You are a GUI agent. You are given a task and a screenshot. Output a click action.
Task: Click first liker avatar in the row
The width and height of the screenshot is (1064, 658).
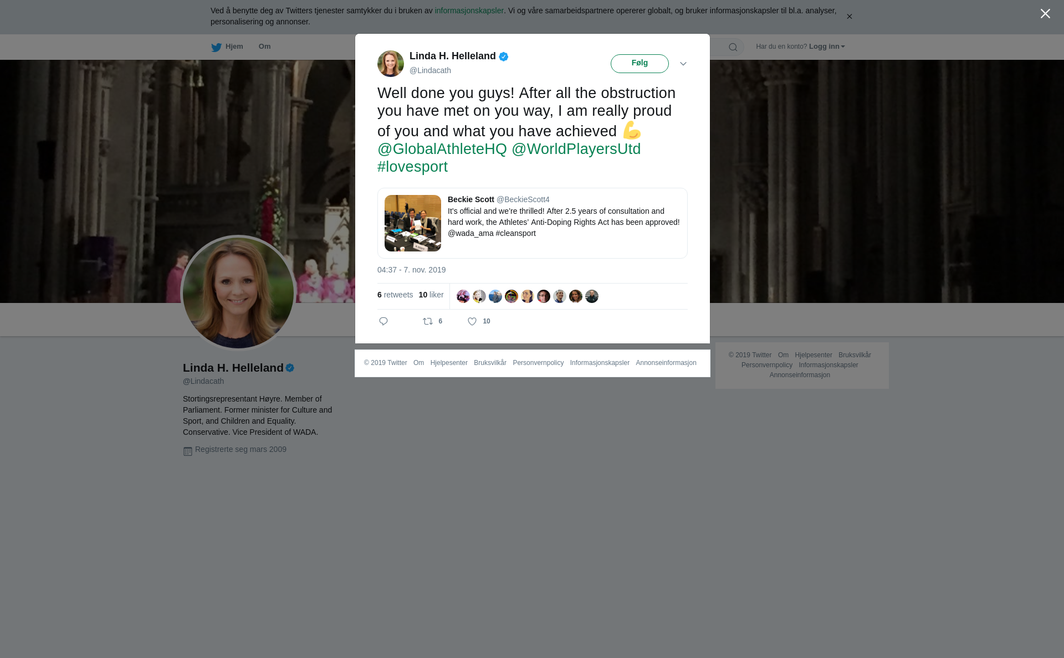tap(463, 296)
